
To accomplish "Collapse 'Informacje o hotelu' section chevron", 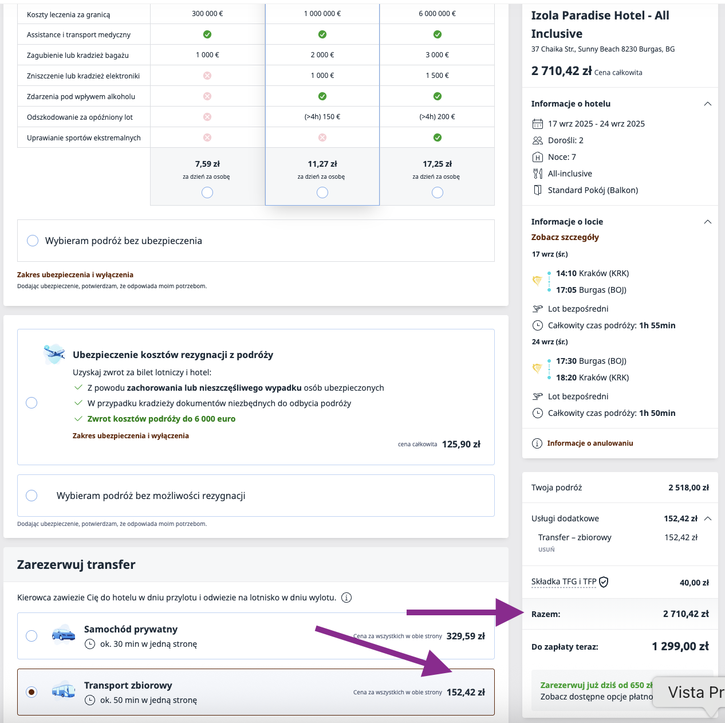I will point(708,104).
